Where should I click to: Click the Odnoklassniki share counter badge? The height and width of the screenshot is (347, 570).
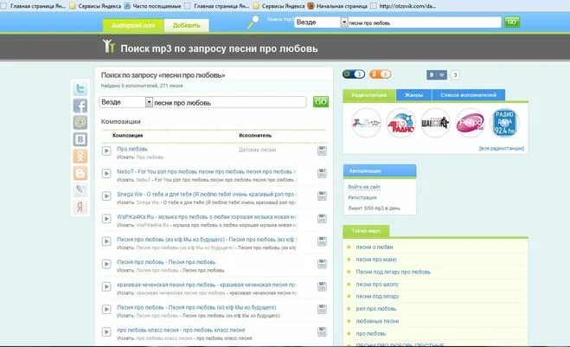[x=381, y=74]
